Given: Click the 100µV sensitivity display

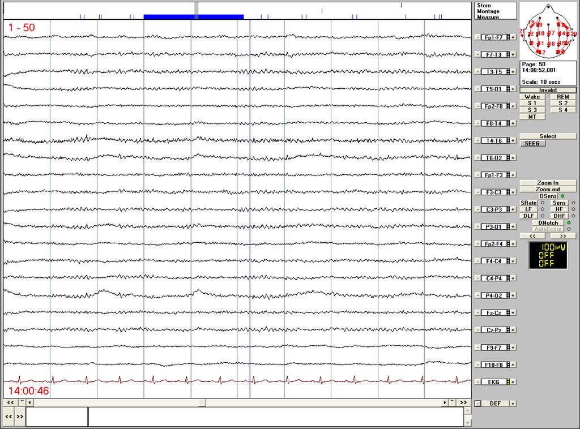Looking at the screenshot, I should (548, 255).
